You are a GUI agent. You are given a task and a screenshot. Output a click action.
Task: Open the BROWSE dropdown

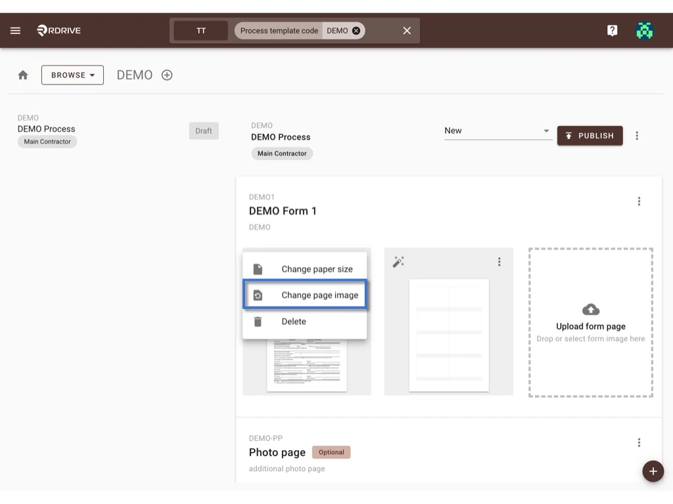72,75
